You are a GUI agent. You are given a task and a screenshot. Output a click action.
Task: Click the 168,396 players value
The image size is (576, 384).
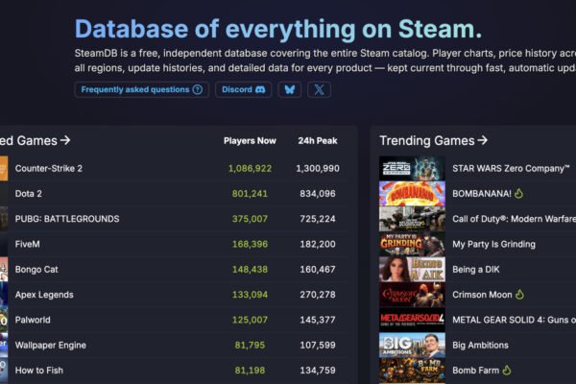coord(250,244)
